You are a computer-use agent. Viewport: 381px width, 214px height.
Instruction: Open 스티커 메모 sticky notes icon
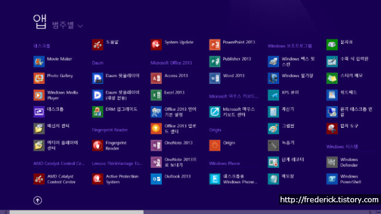coord(332,79)
